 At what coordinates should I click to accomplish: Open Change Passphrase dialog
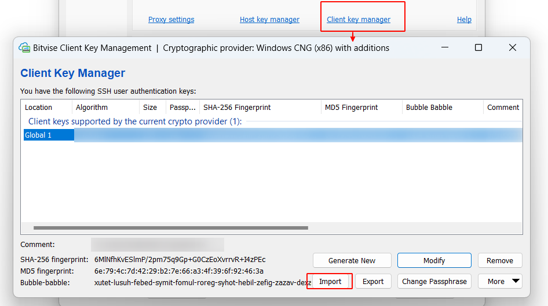tap(434, 282)
